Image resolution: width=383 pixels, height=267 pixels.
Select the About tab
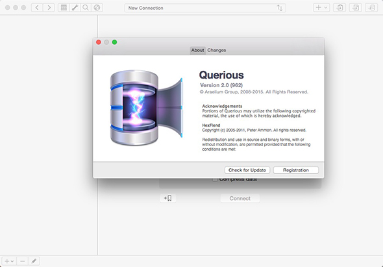pos(197,50)
